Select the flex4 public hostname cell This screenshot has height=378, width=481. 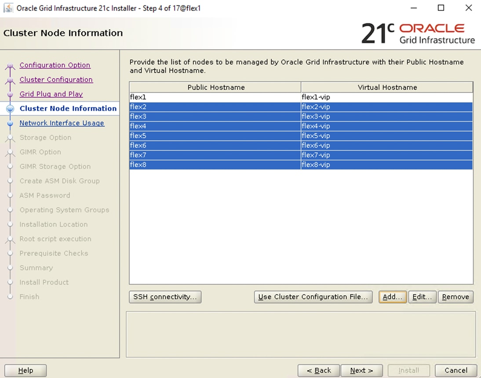pos(215,126)
